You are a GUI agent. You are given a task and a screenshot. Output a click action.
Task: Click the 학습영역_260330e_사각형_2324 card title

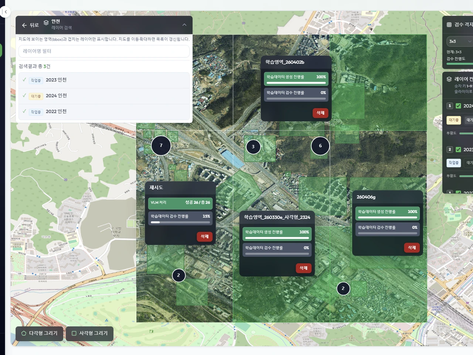pyautogui.click(x=277, y=217)
